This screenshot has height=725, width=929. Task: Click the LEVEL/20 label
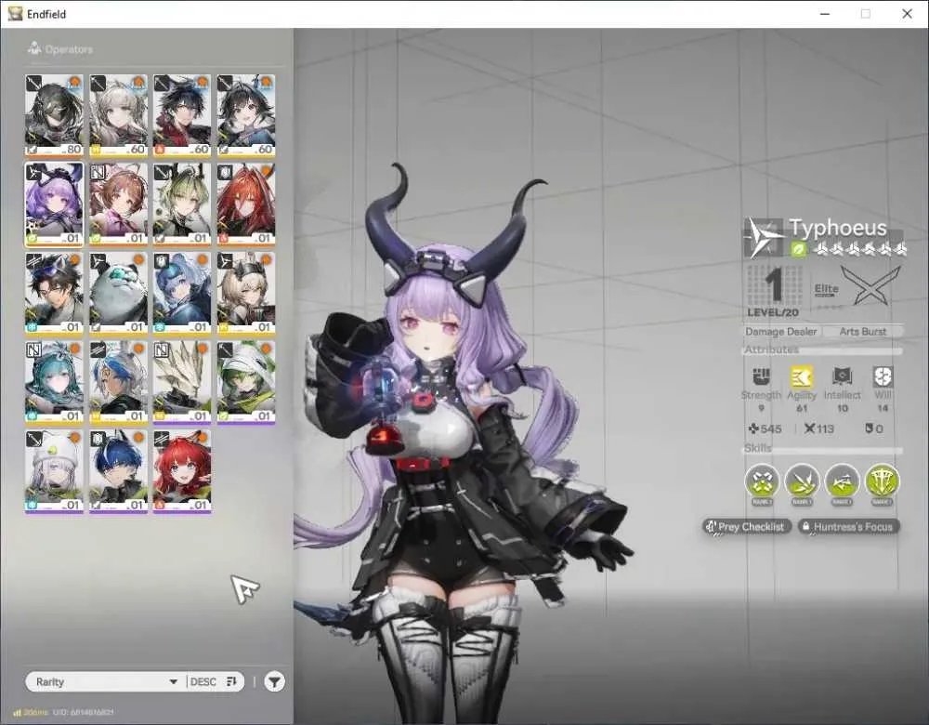773,312
